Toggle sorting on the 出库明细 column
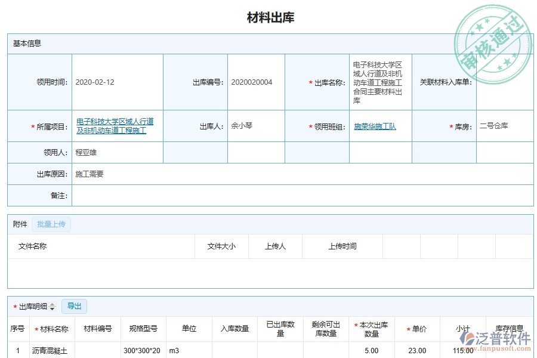 pyautogui.click(x=36, y=306)
